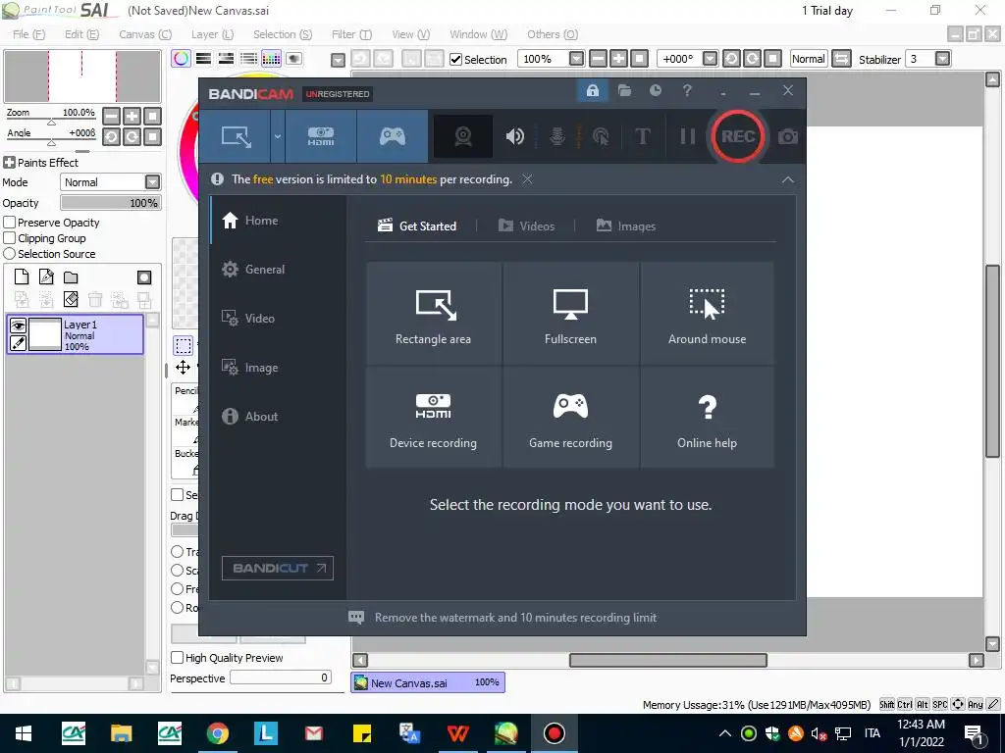Adjust the navigator Zoom slider
The width and height of the screenshot is (1005, 753).
(x=51, y=122)
